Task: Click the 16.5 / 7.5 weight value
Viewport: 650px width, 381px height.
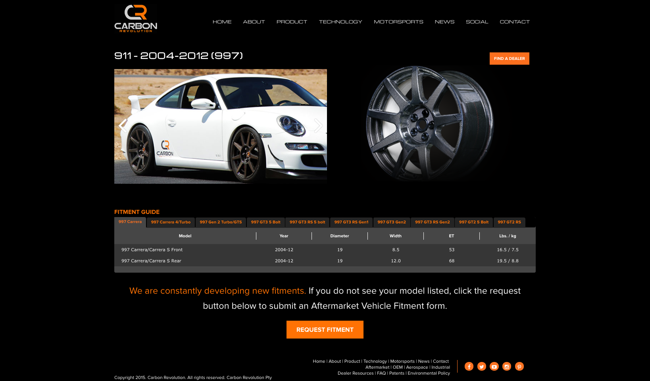Action: click(508, 250)
